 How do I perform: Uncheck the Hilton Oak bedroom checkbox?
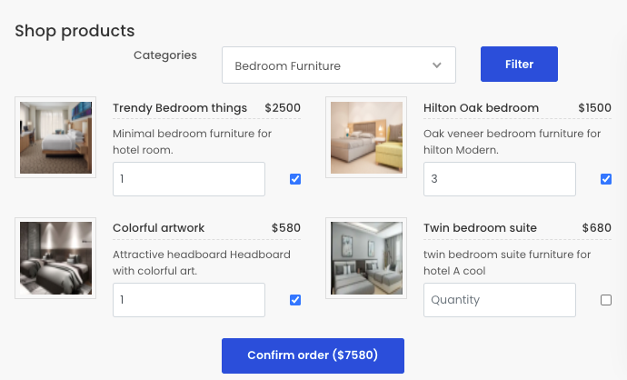point(606,179)
